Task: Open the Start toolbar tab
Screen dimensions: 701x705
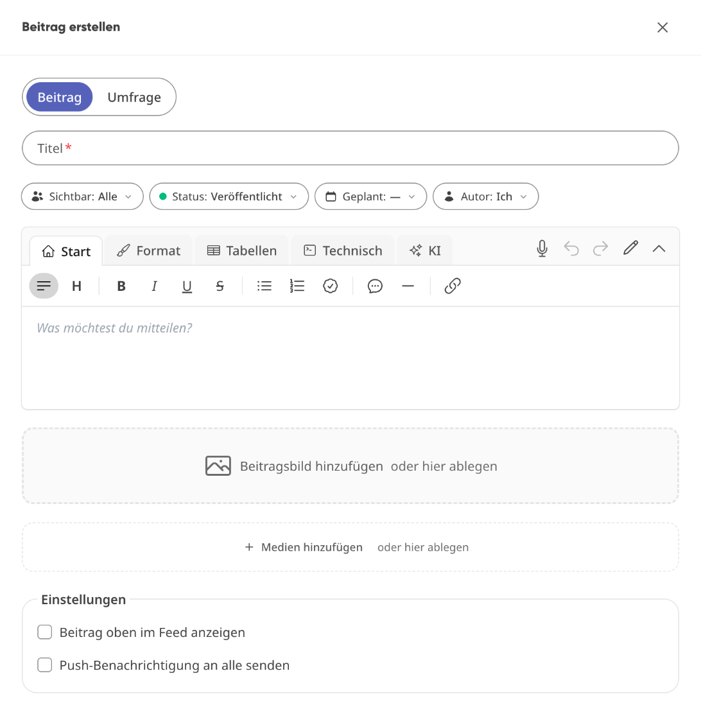Action: 66,251
